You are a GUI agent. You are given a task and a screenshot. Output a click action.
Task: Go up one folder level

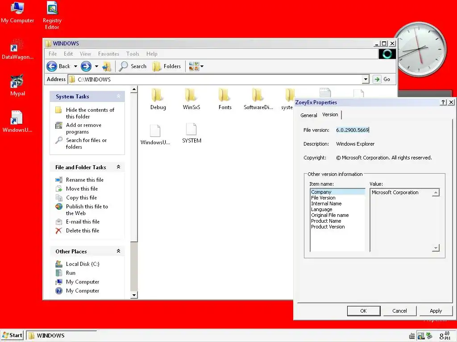click(107, 66)
